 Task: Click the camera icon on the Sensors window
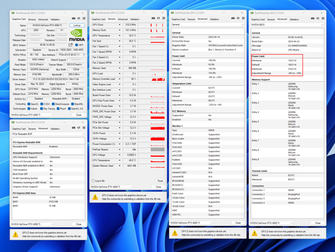point(153,18)
